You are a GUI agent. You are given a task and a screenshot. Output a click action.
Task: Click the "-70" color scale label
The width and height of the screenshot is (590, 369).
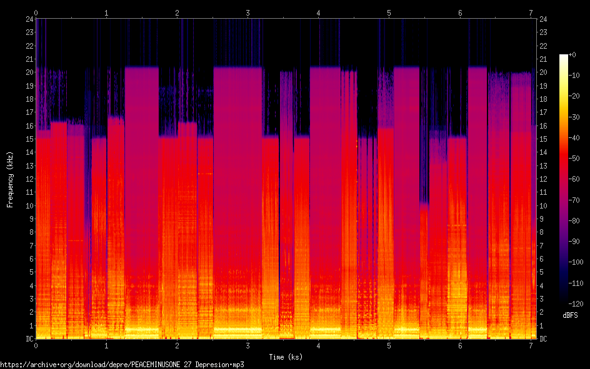[574, 200]
